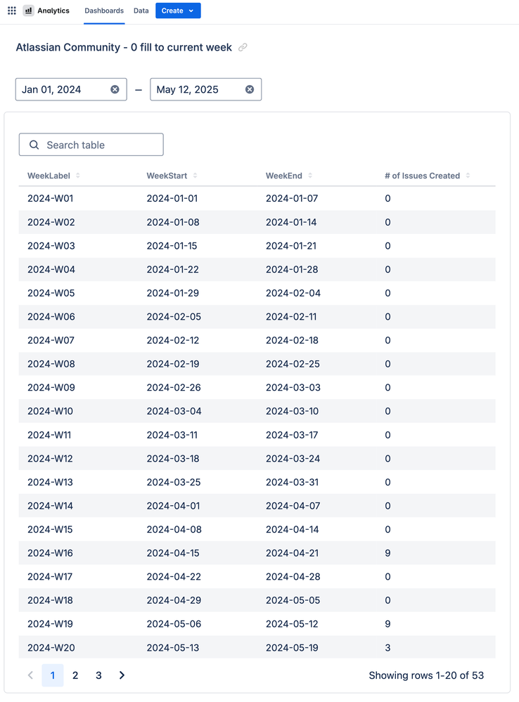Open end date field May 12, 2025
This screenshot has height=702, width=519.
(x=206, y=89)
